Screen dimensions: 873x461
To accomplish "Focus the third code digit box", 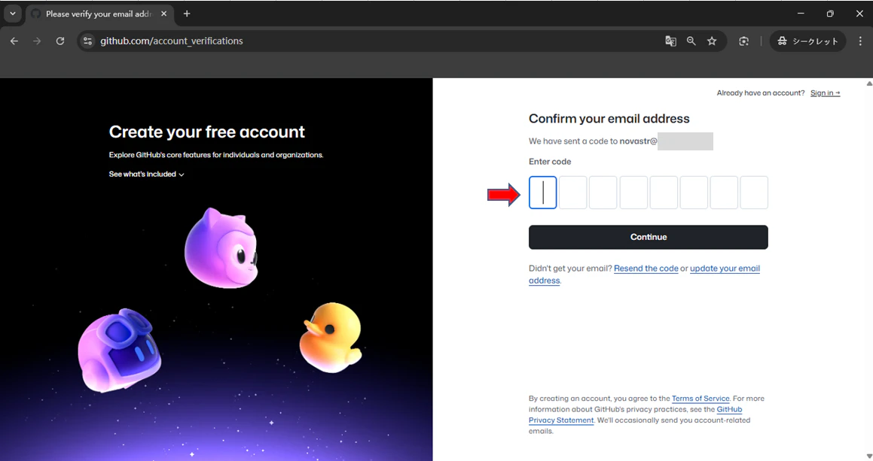I will coord(603,193).
